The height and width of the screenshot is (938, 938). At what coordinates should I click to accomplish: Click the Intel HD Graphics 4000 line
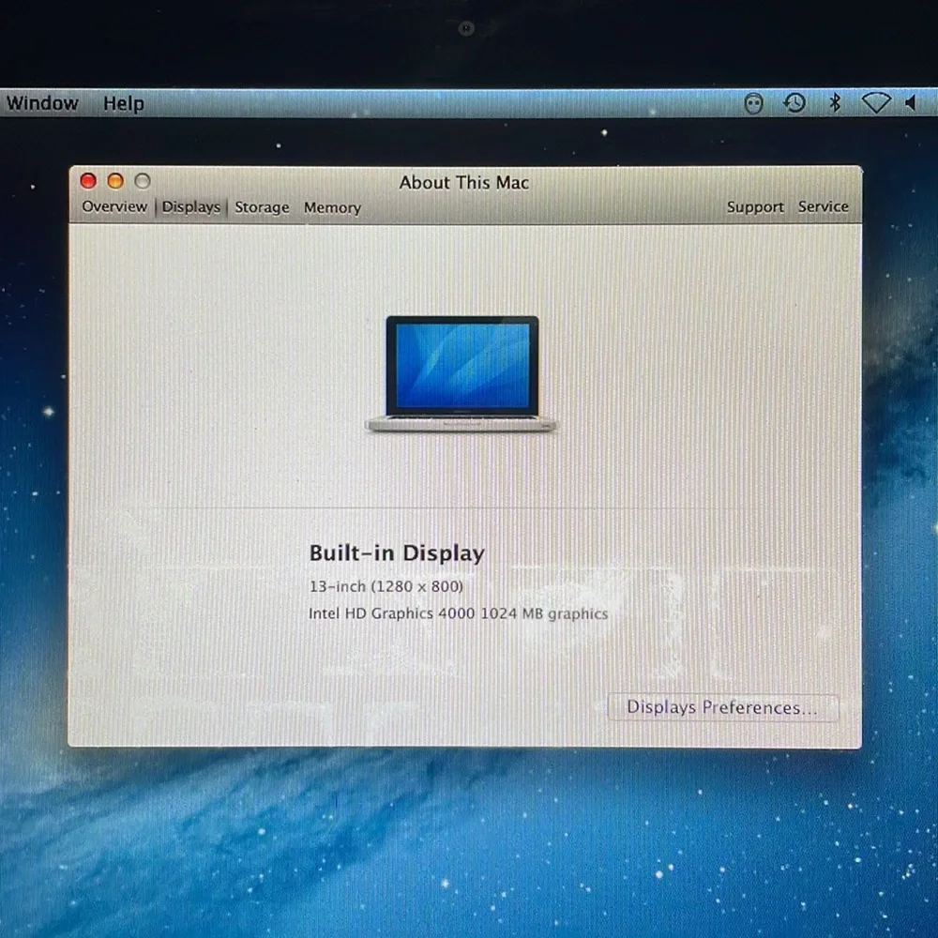[x=459, y=613]
